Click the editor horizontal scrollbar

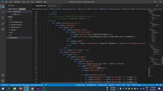(89, 83)
